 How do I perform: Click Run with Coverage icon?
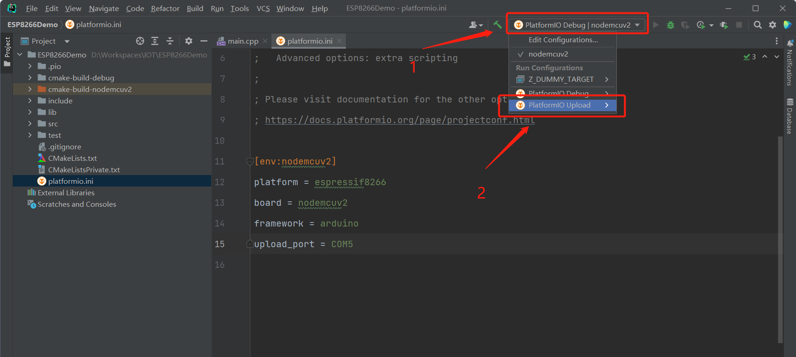685,25
